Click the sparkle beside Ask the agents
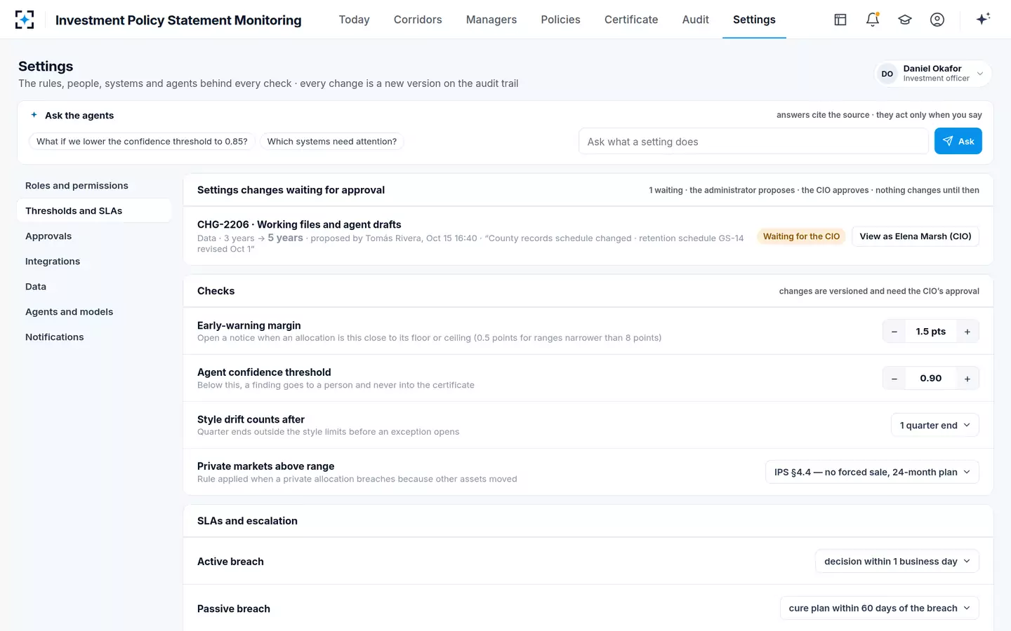The width and height of the screenshot is (1011, 631). 34,115
